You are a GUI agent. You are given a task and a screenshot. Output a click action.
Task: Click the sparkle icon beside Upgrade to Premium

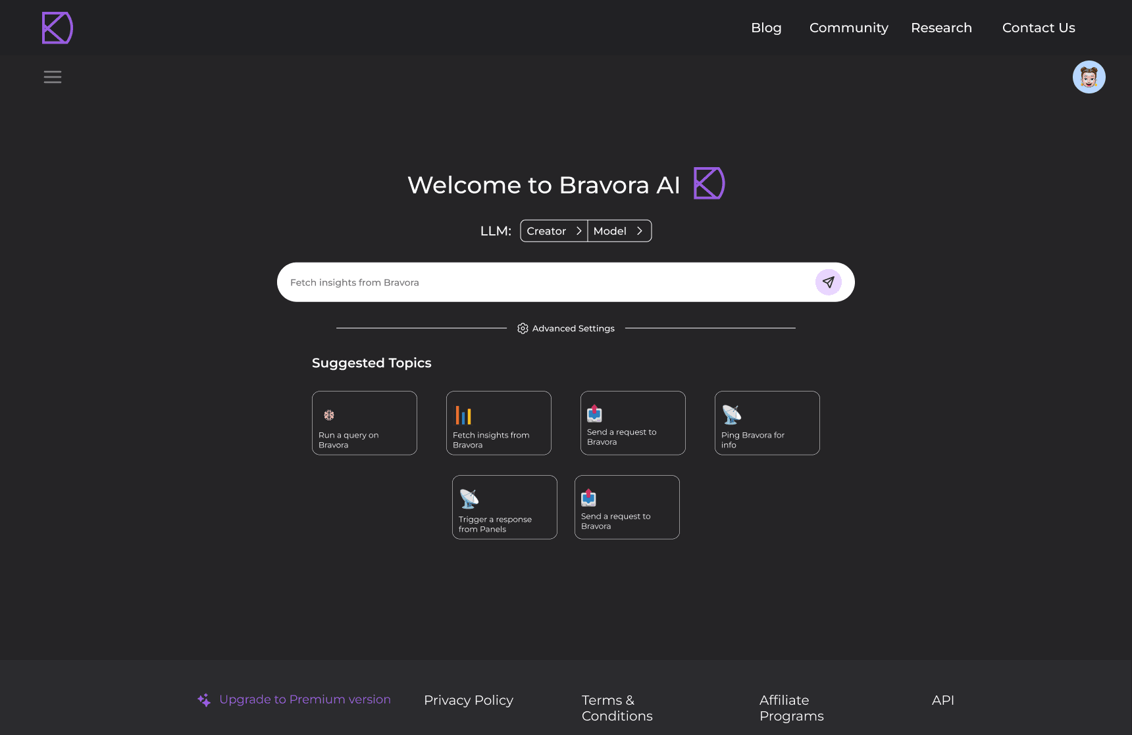pyautogui.click(x=204, y=700)
